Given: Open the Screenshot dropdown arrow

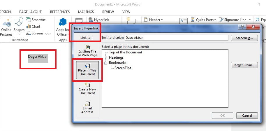Looking at the screenshot, I should click(50, 33).
